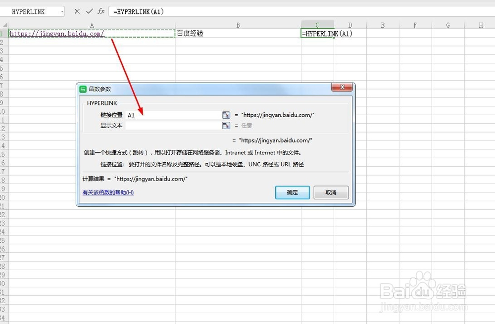The image size is (495, 324).
Task: Open the name box dropdown showing HYPERLINK
Action: pyautogui.click(x=62, y=11)
